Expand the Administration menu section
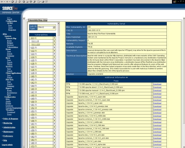This screenshot has height=148, width=185. [9, 127]
